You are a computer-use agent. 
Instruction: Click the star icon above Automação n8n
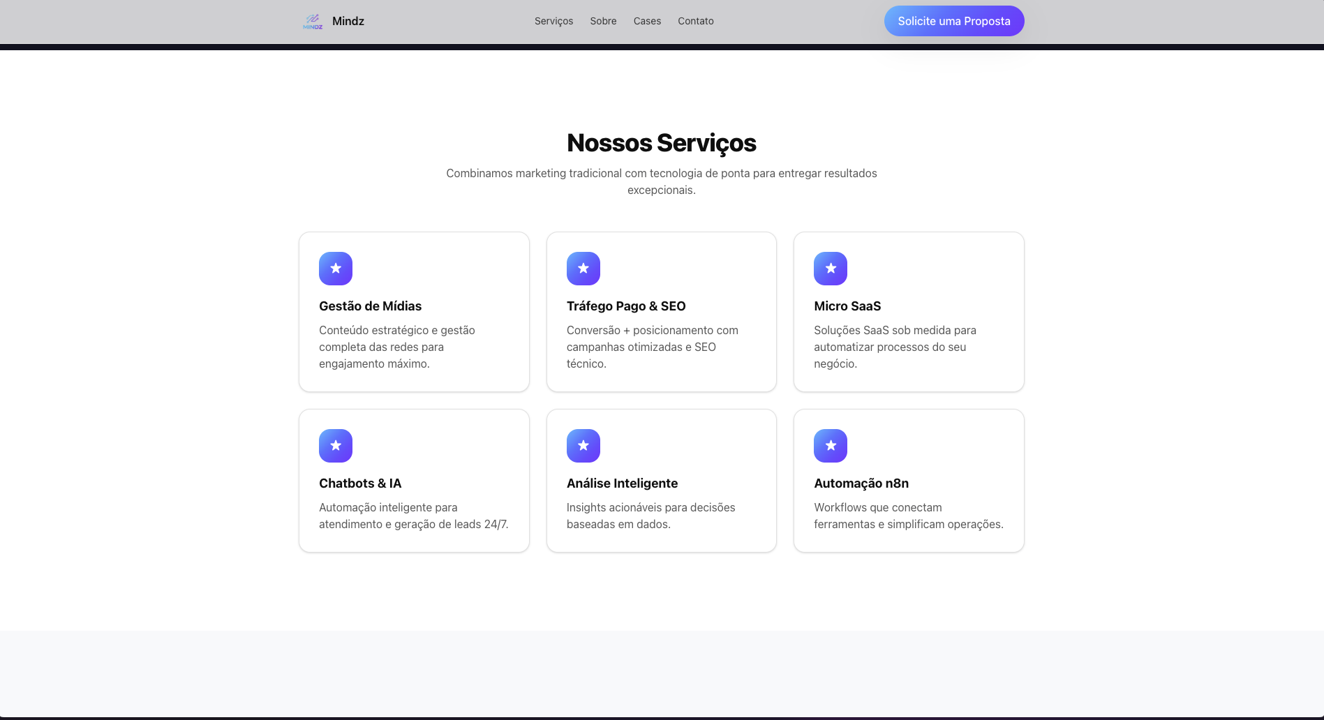(x=831, y=446)
